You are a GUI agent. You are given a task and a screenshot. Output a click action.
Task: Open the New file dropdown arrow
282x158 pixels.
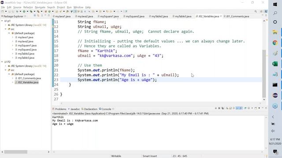coord(6,11)
